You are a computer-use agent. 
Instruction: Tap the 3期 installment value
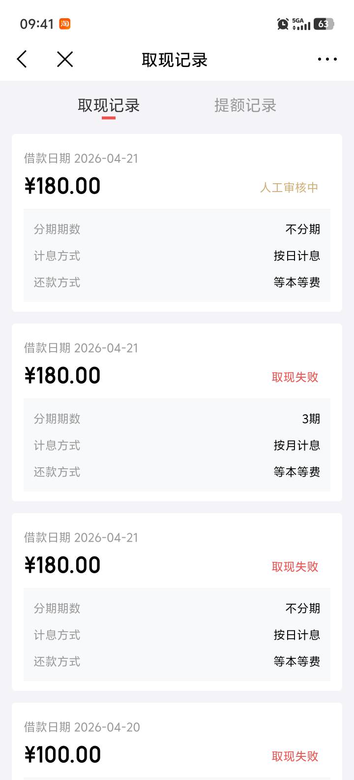click(311, 419)
